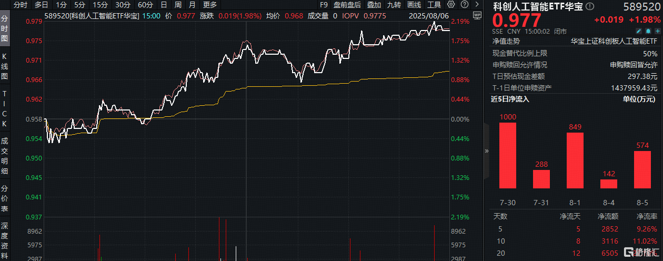Image resolution: width=663 pixels, height=261 pixels.
Task: Click the T日预估现金差额 row
Action: (x=575, y=76)
